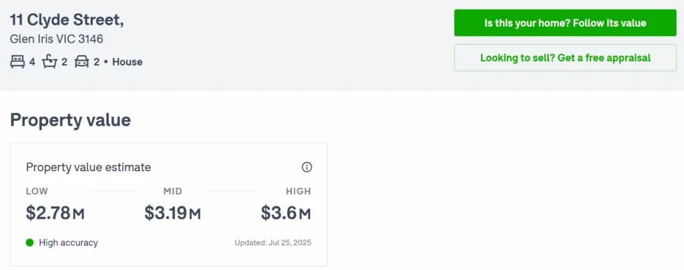
Task: Select the 11 Clyde Street address heading
Action: click(67, 20)
